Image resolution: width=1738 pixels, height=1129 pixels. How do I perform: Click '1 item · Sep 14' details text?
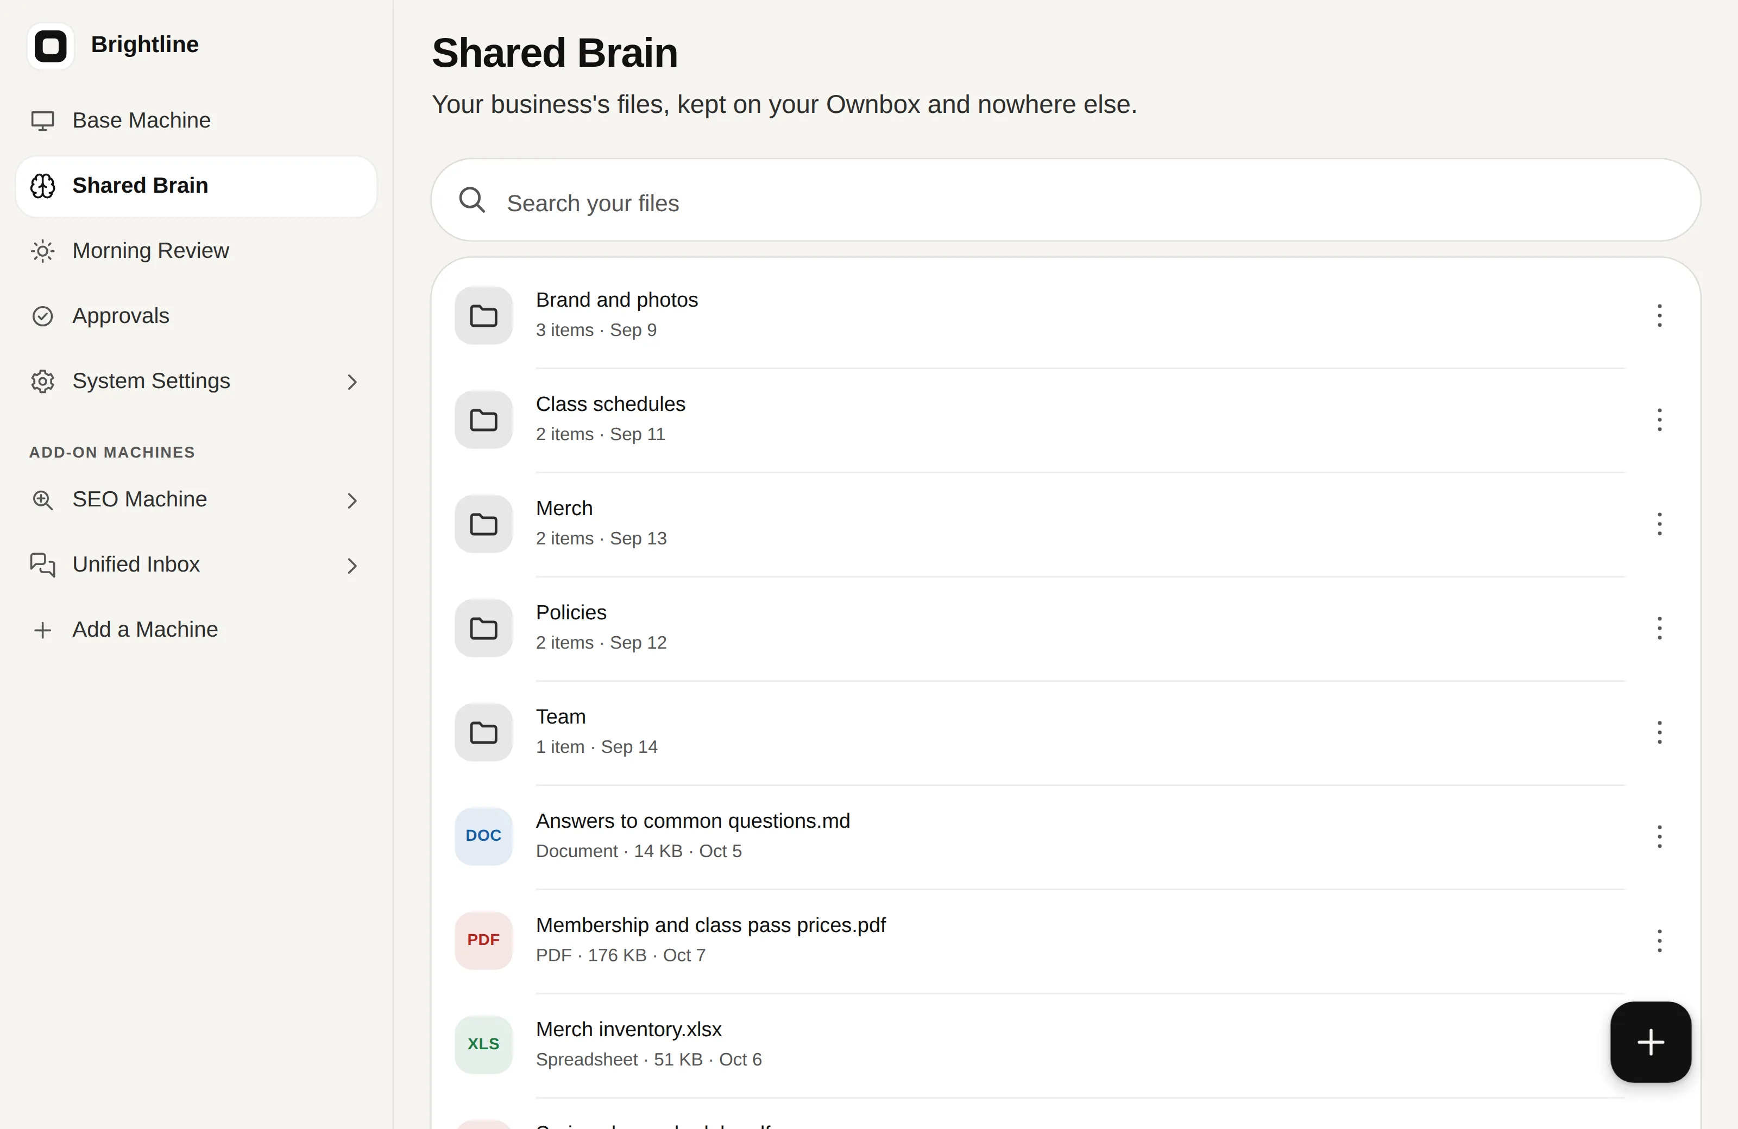pos(596,747)
